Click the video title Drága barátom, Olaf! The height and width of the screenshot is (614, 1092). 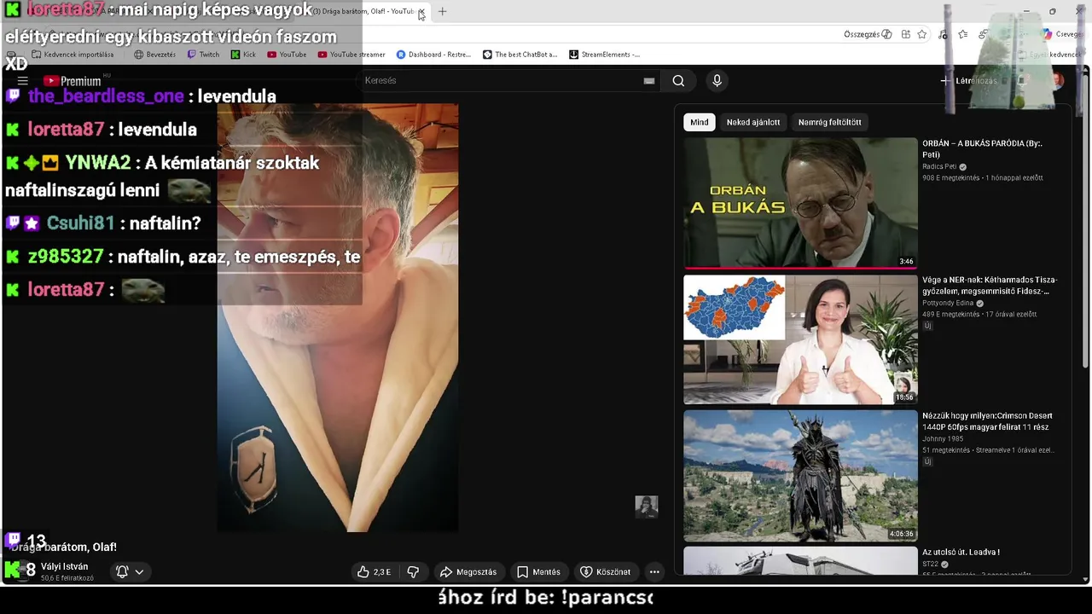(64, 547)
